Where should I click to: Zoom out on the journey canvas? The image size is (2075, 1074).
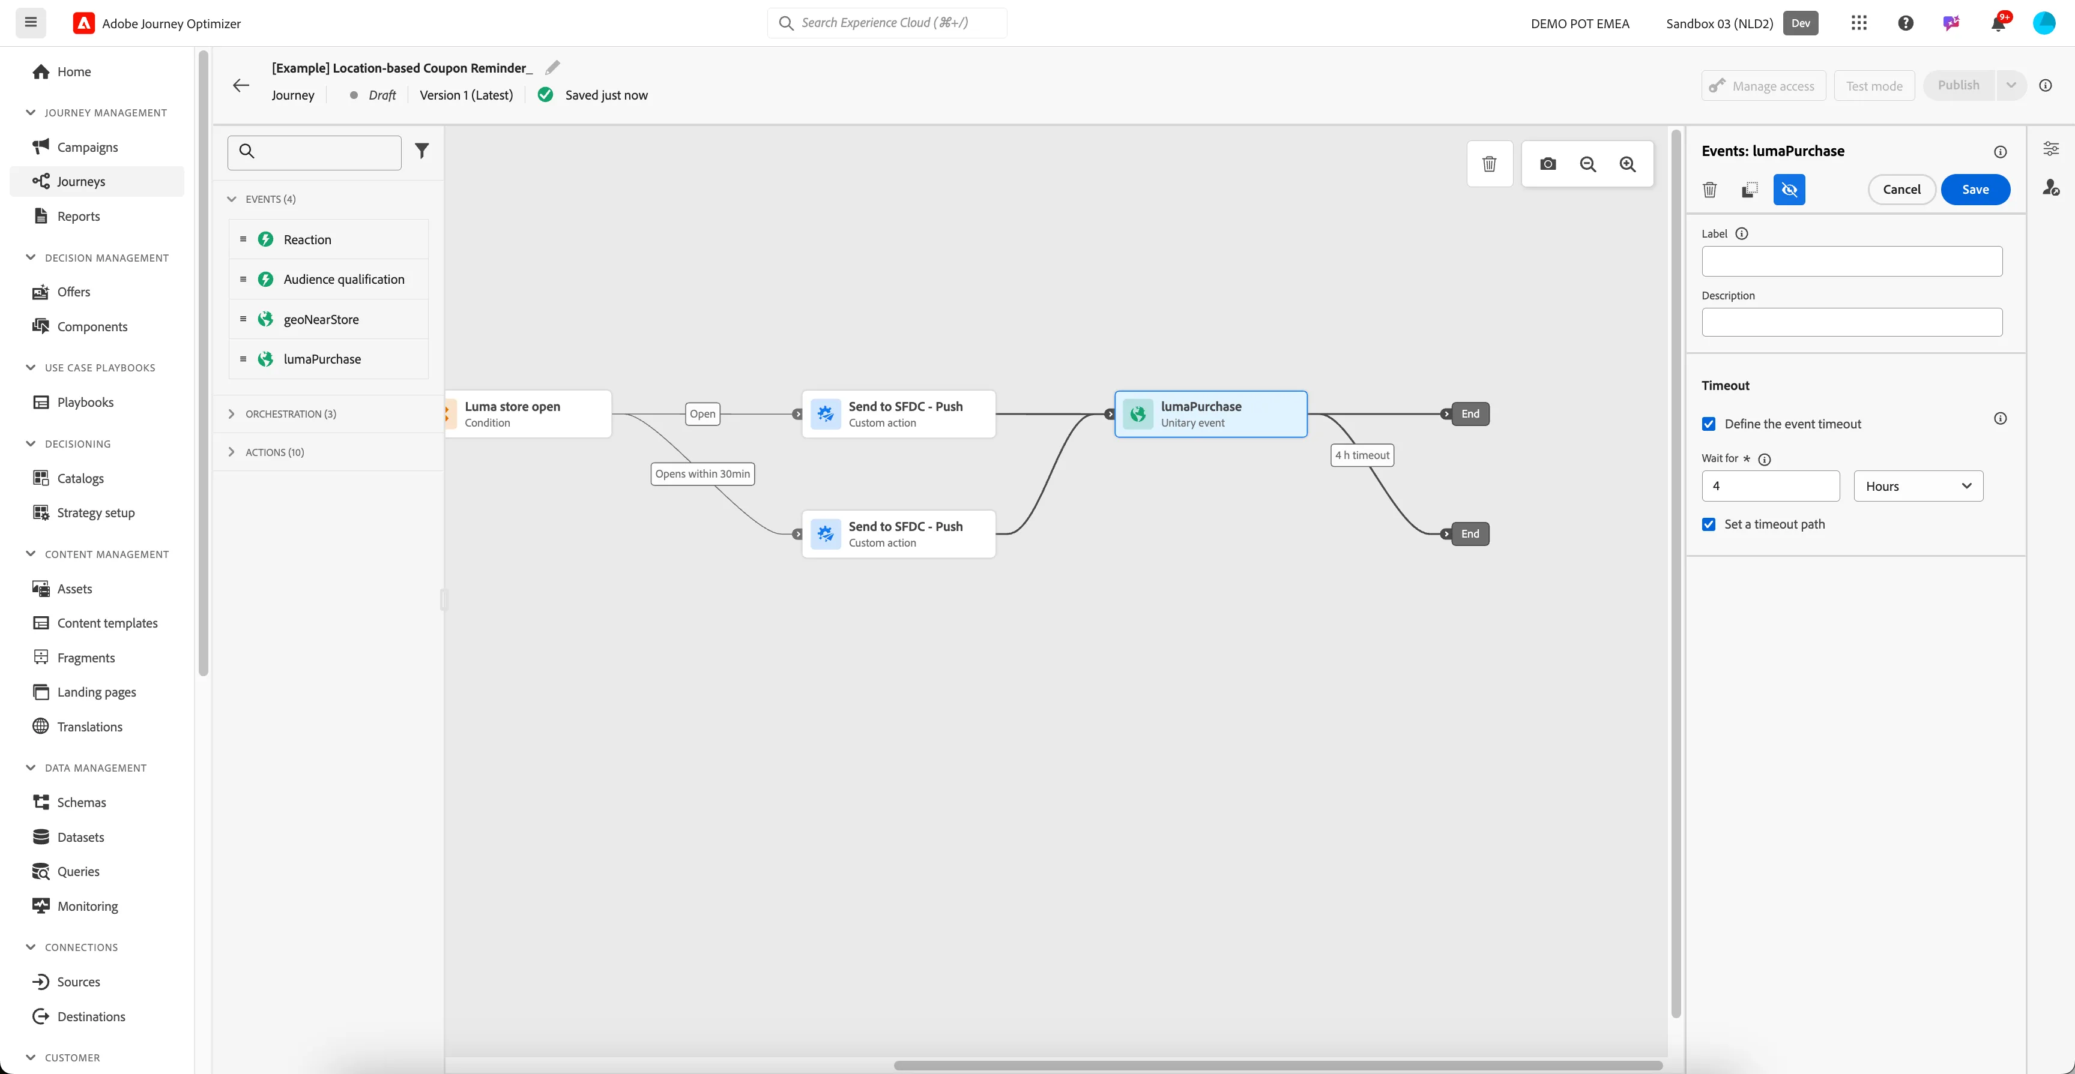click(x=1587, y=164)
